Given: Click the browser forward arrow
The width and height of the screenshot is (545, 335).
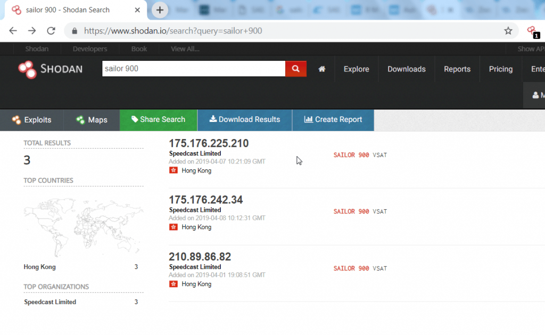Looking at the screenshot, I should [x=32, y=30].
